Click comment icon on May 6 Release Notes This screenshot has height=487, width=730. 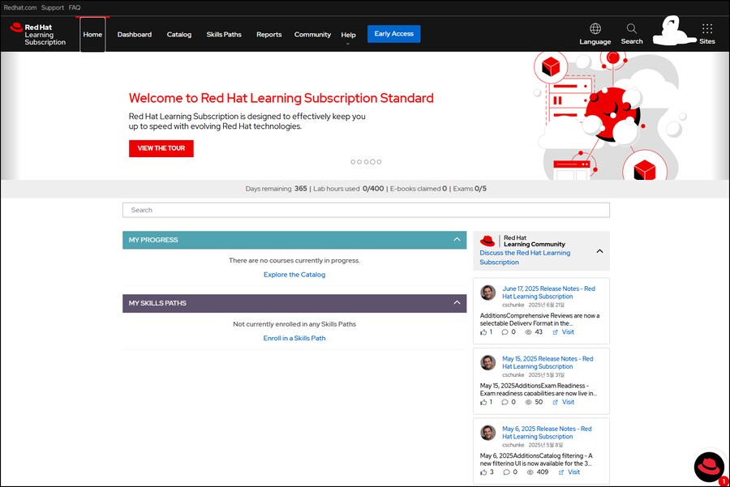pos(506,472)
